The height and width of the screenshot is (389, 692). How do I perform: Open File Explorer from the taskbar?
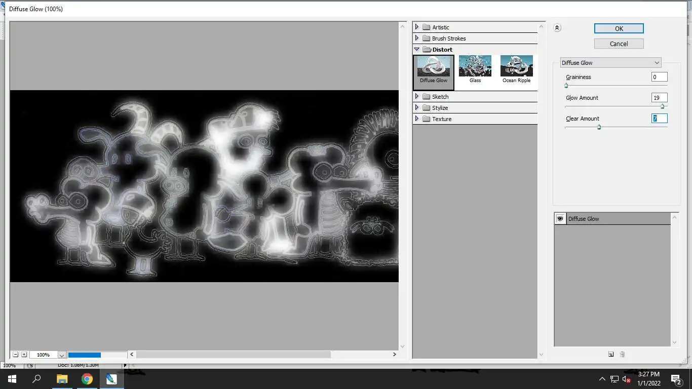pos(62,379)
